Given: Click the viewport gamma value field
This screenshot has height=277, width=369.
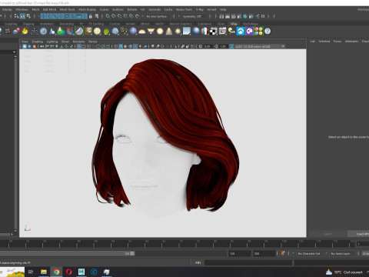Looking at the screenshot, I should pyautogui.click(x=223, y=46).
